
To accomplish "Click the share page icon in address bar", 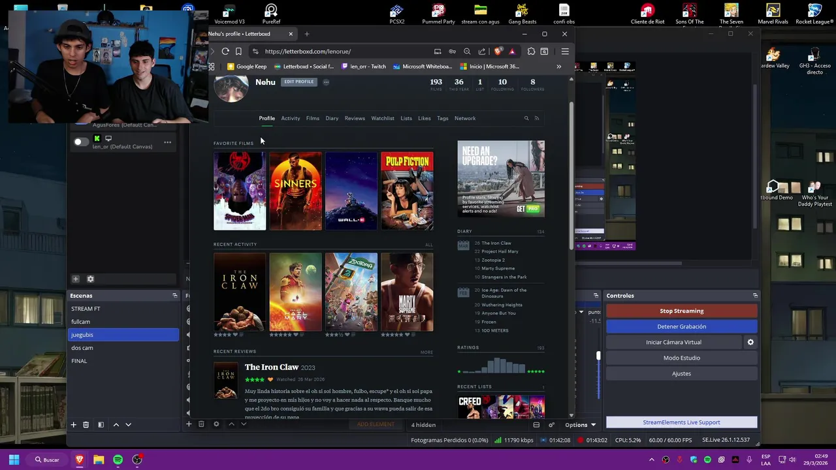I will coord(482,52).
